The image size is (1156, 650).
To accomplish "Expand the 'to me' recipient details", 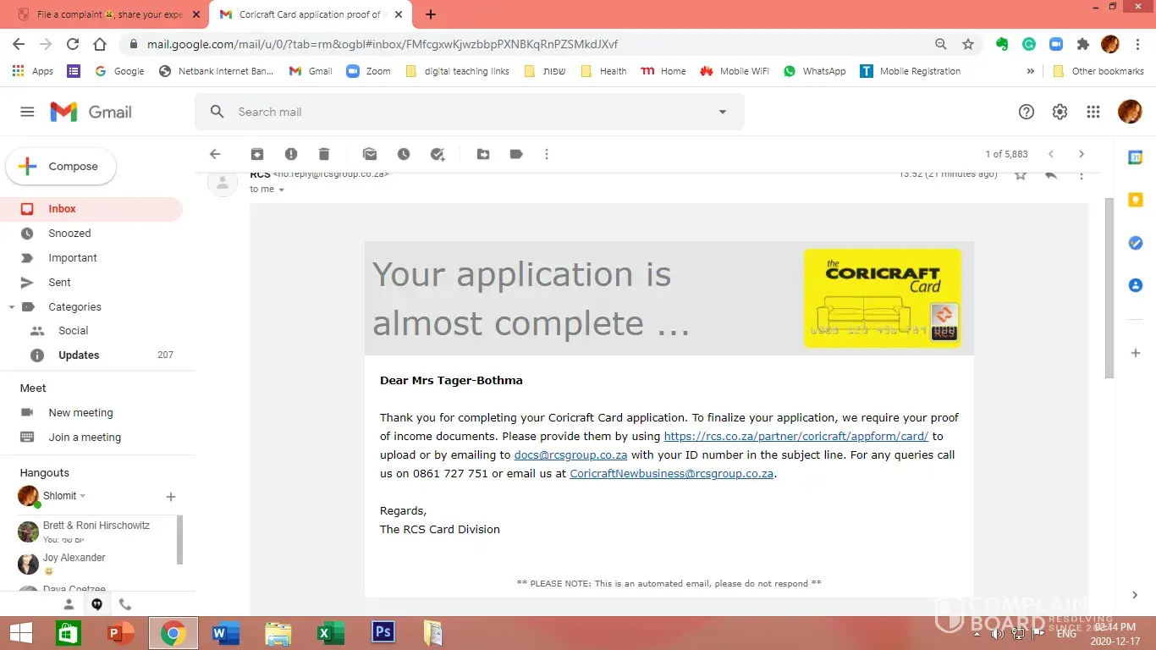I will 282,190.
